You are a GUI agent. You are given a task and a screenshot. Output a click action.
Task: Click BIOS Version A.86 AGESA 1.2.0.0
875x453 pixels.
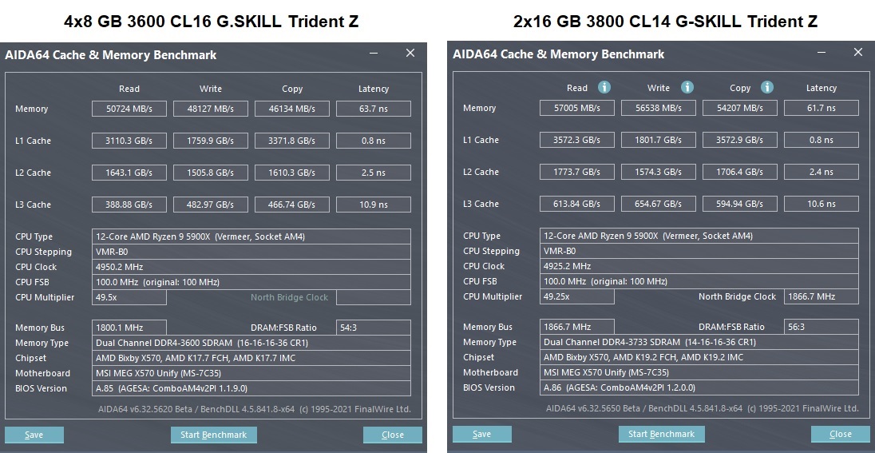(x=699, y=387)
